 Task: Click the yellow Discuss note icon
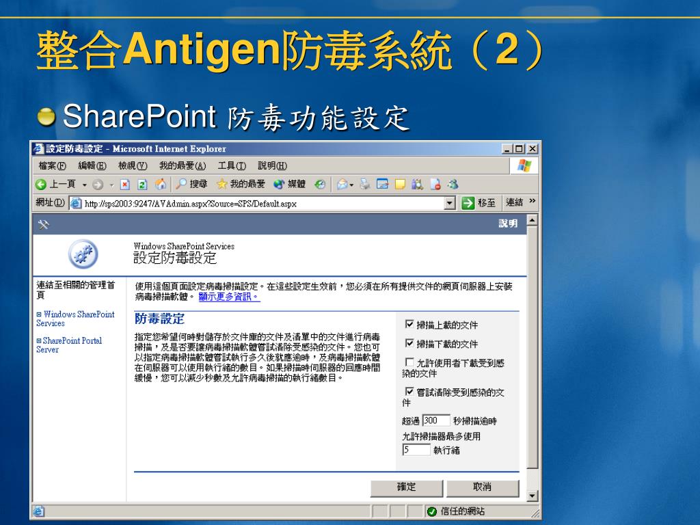tap(400, 184)
